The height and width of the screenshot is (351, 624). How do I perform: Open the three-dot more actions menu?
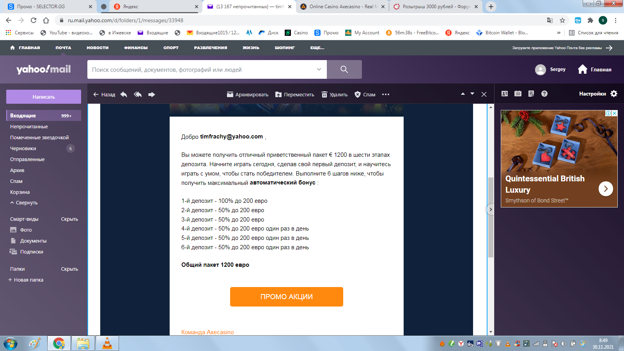point(386,94)
